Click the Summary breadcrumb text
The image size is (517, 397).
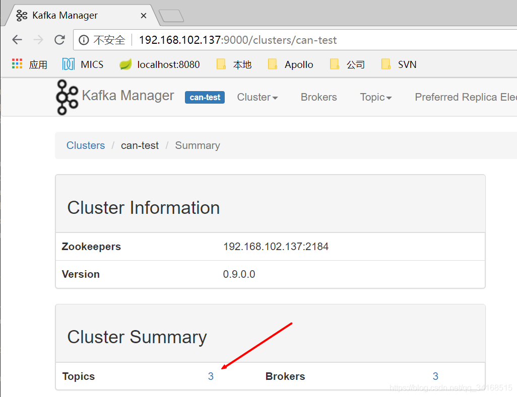[x=198, y=145]
